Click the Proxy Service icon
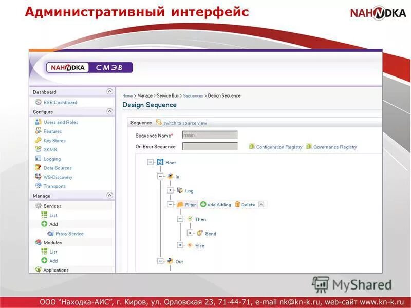411x308 pixels. click(x=50, y=234)
